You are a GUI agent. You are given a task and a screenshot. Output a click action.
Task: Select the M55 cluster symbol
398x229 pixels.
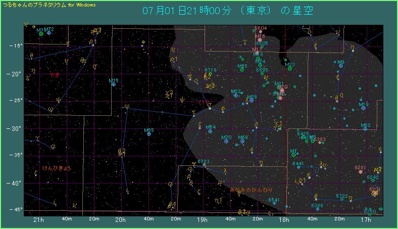coord(149,134)
